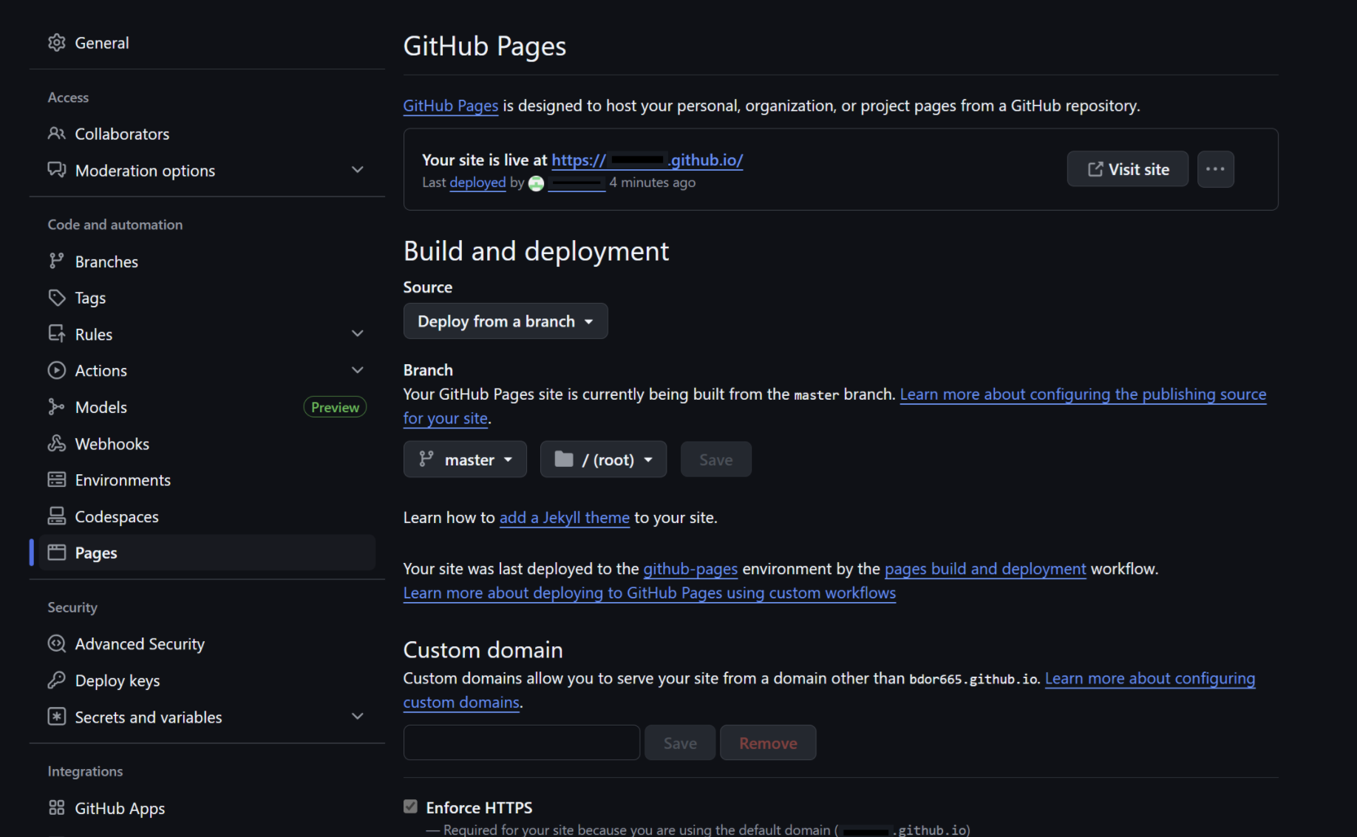Click the Secrets and variables asterisk icon

click(x=57, y=717)
